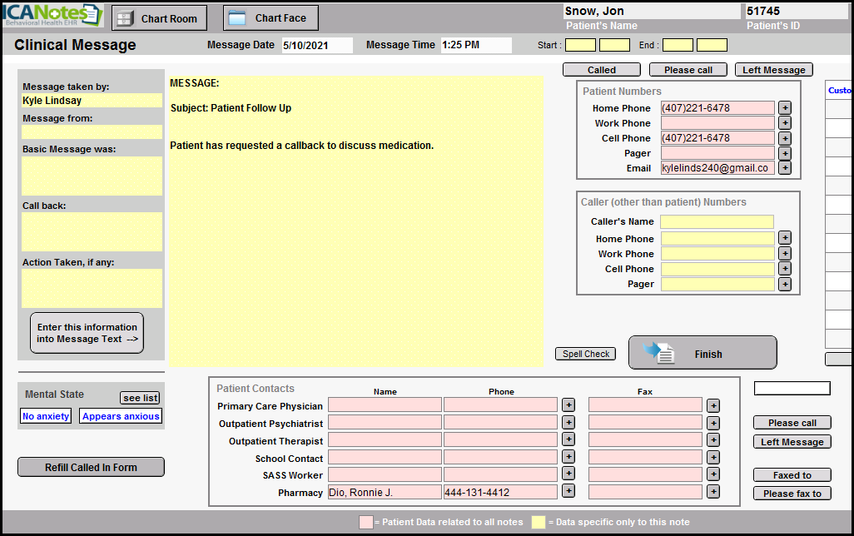The height and width of the screenshot is (536, 854).
Task: Select the 'No anxiety' mental state
Action: 46,416
